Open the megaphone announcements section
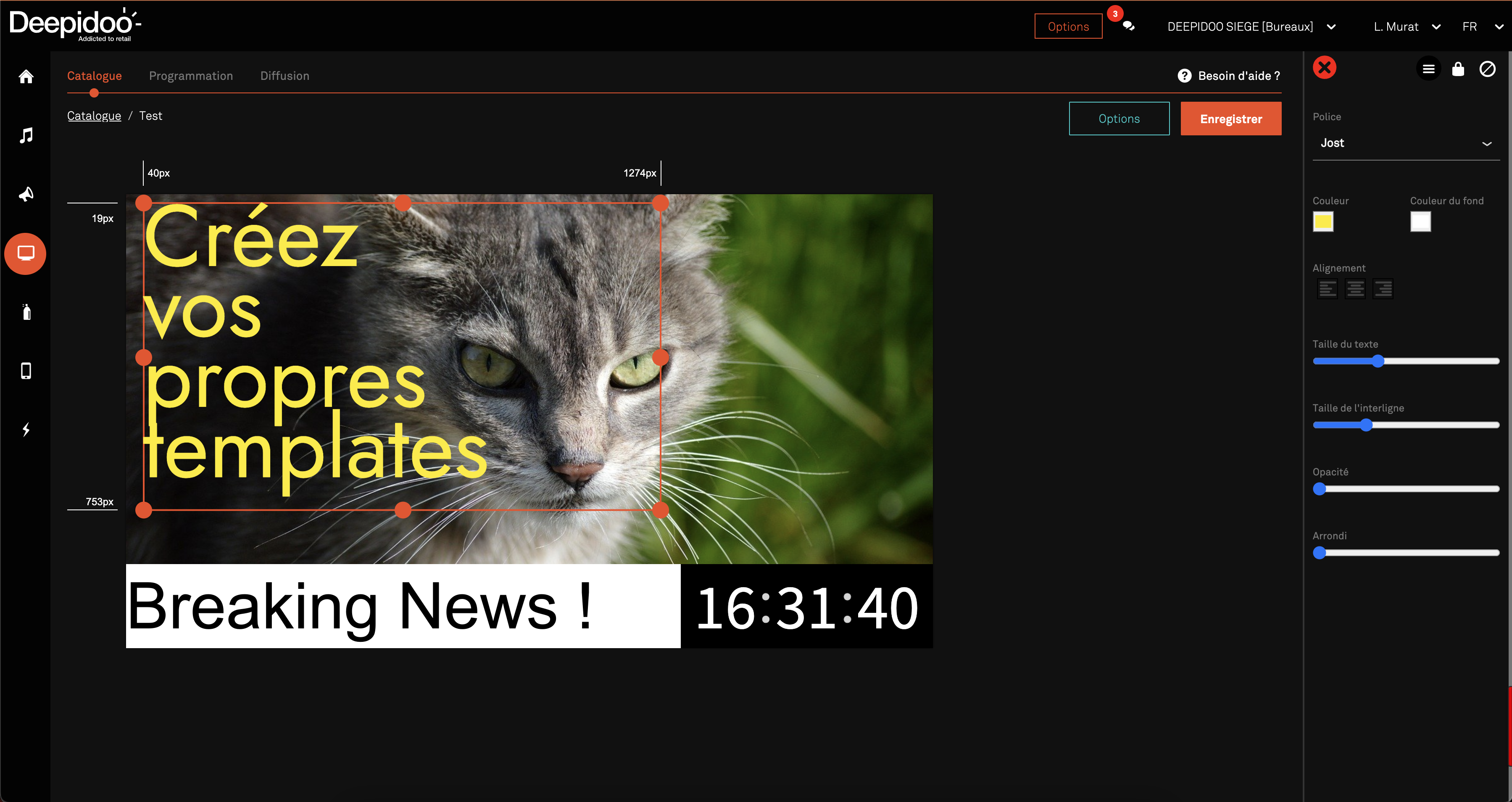Screen dimensions: 1512x802 26,194
